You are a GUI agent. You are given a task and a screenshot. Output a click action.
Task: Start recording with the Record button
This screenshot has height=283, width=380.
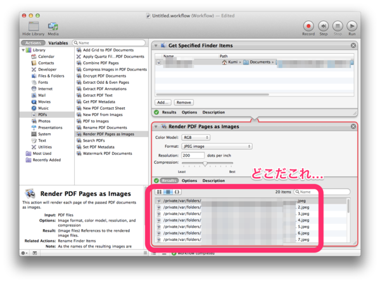(308, 26)
